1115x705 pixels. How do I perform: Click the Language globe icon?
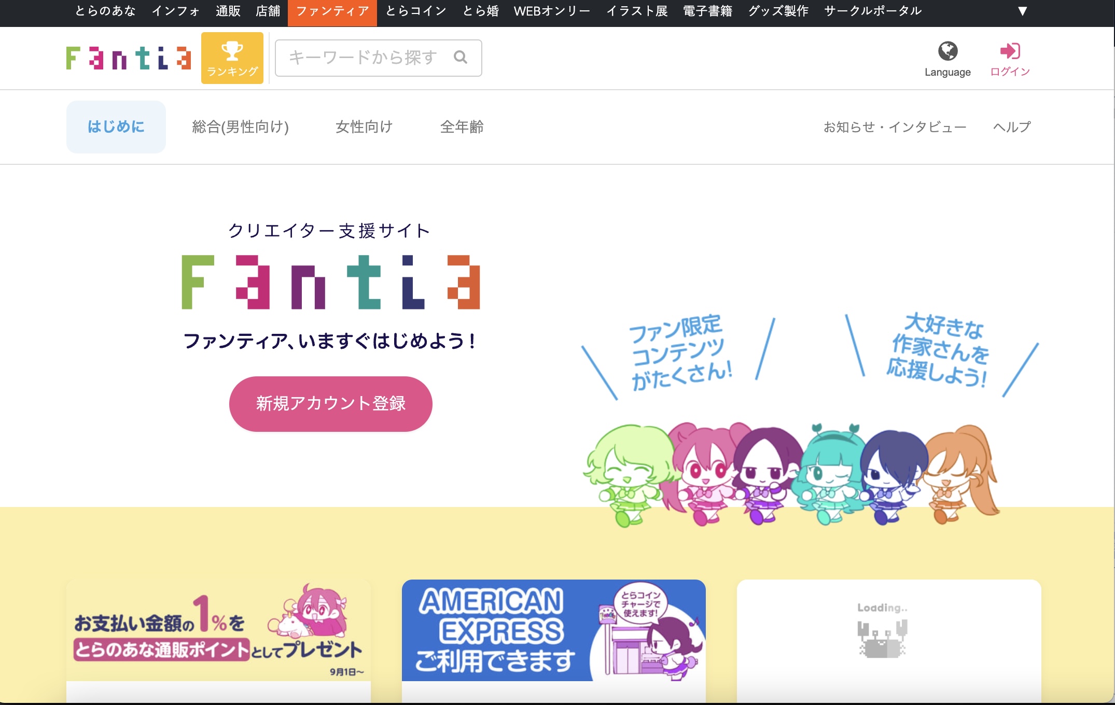tap(947, 51)
